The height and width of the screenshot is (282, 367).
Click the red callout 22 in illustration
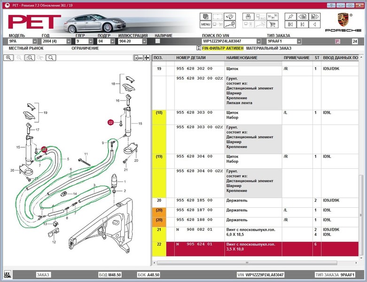tap(110, 122)
